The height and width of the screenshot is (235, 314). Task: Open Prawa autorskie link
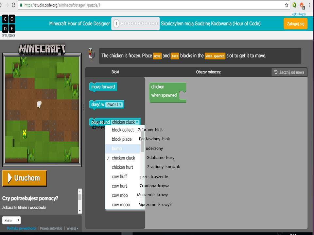coord(51,228)
